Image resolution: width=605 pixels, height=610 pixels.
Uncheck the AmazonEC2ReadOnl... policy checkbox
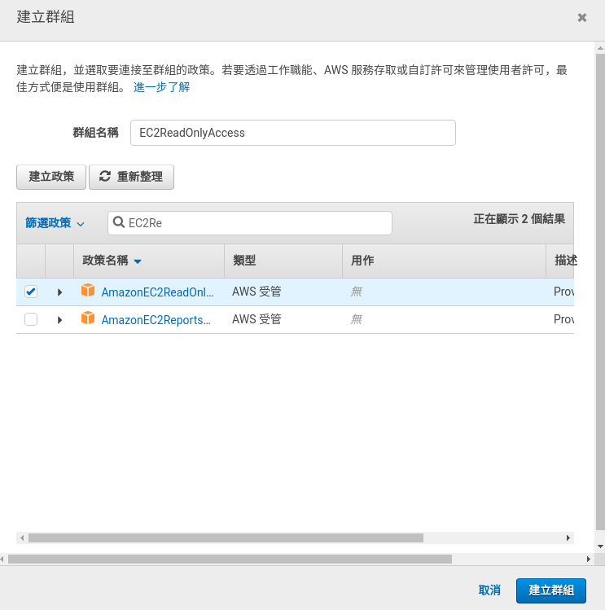(x=31, y=292)
